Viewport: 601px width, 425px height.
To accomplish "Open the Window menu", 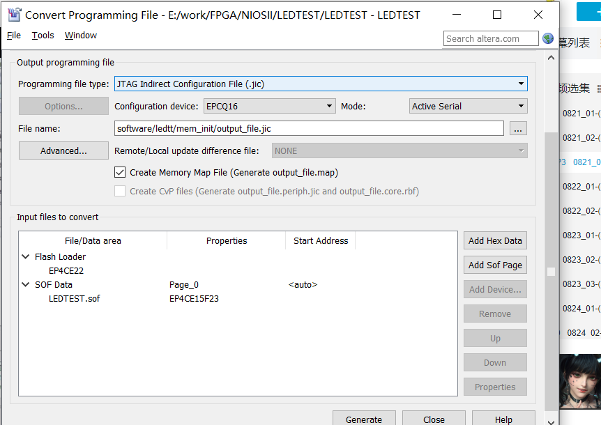I will 80,36.
